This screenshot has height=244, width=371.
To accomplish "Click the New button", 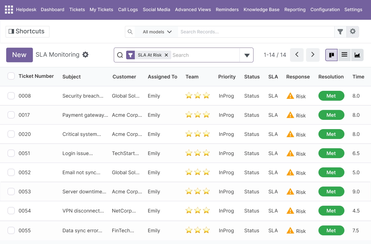I will pos(19,55).
